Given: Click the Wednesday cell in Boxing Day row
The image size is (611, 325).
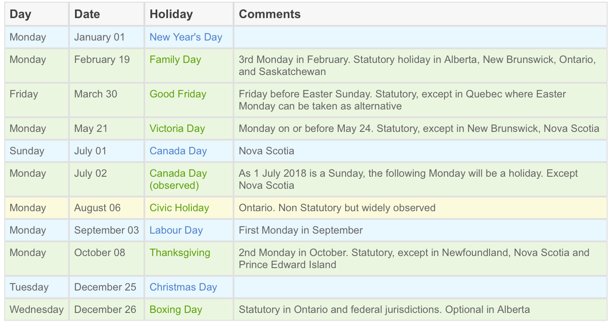Looking at the screenshot, I should coord(36,309).
